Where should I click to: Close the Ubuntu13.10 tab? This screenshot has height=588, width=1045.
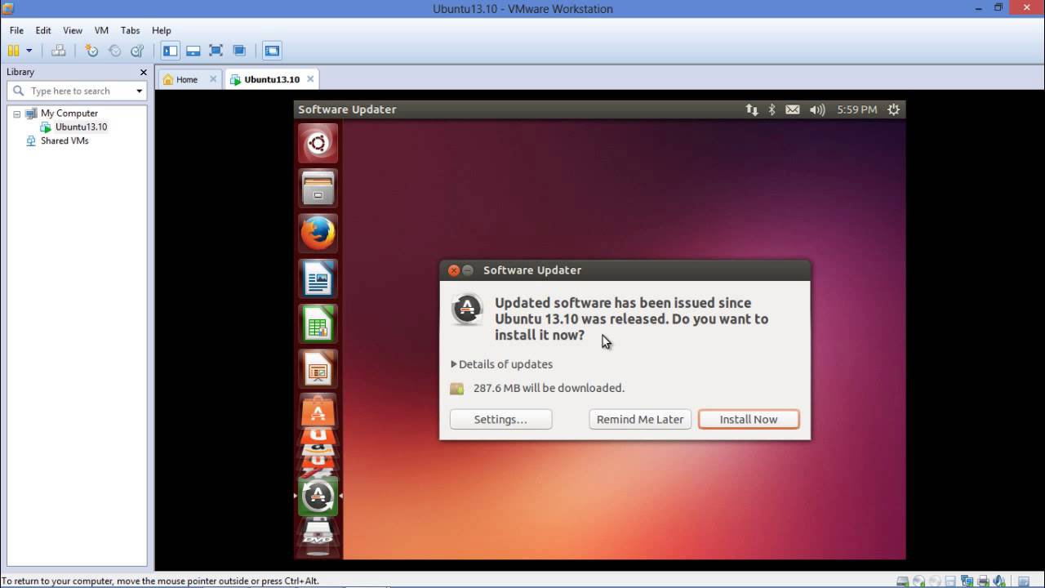tap(311, 79)
